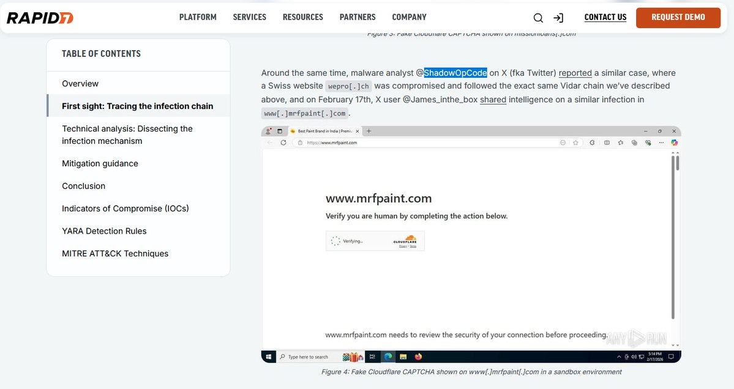Click the www[.]mrfpaint[.]com code snippet
The height and width of the screenshot is (389, 734).
click(x=305, y=113)
